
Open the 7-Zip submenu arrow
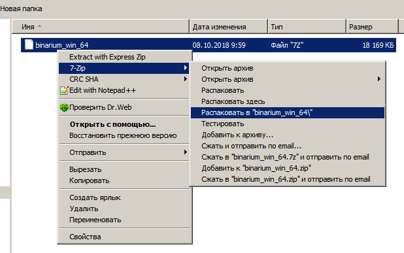185,68
